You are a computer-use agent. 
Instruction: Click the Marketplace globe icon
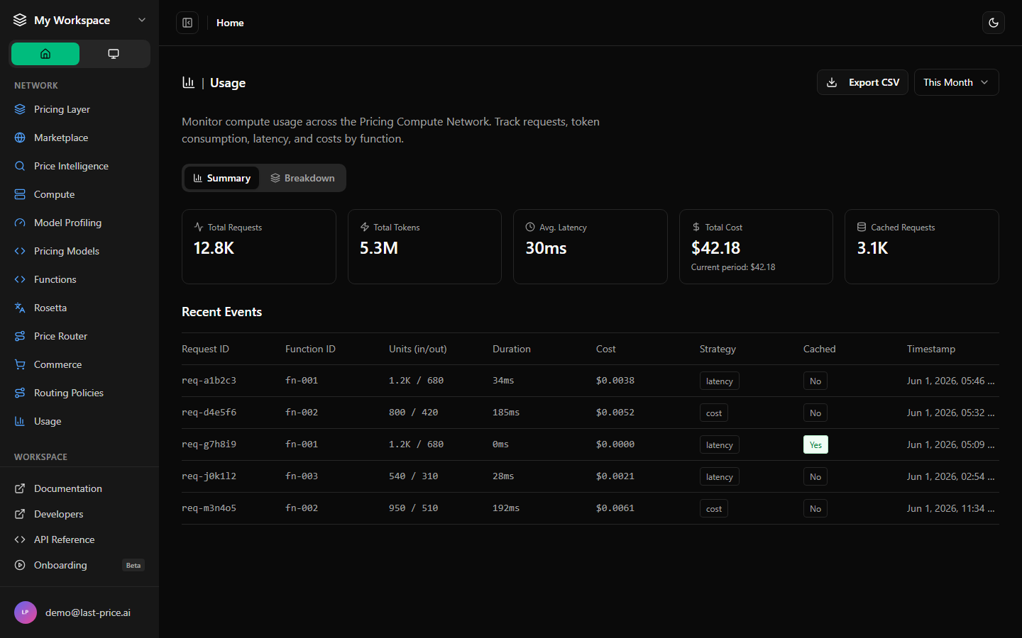(x=20, y=138)
